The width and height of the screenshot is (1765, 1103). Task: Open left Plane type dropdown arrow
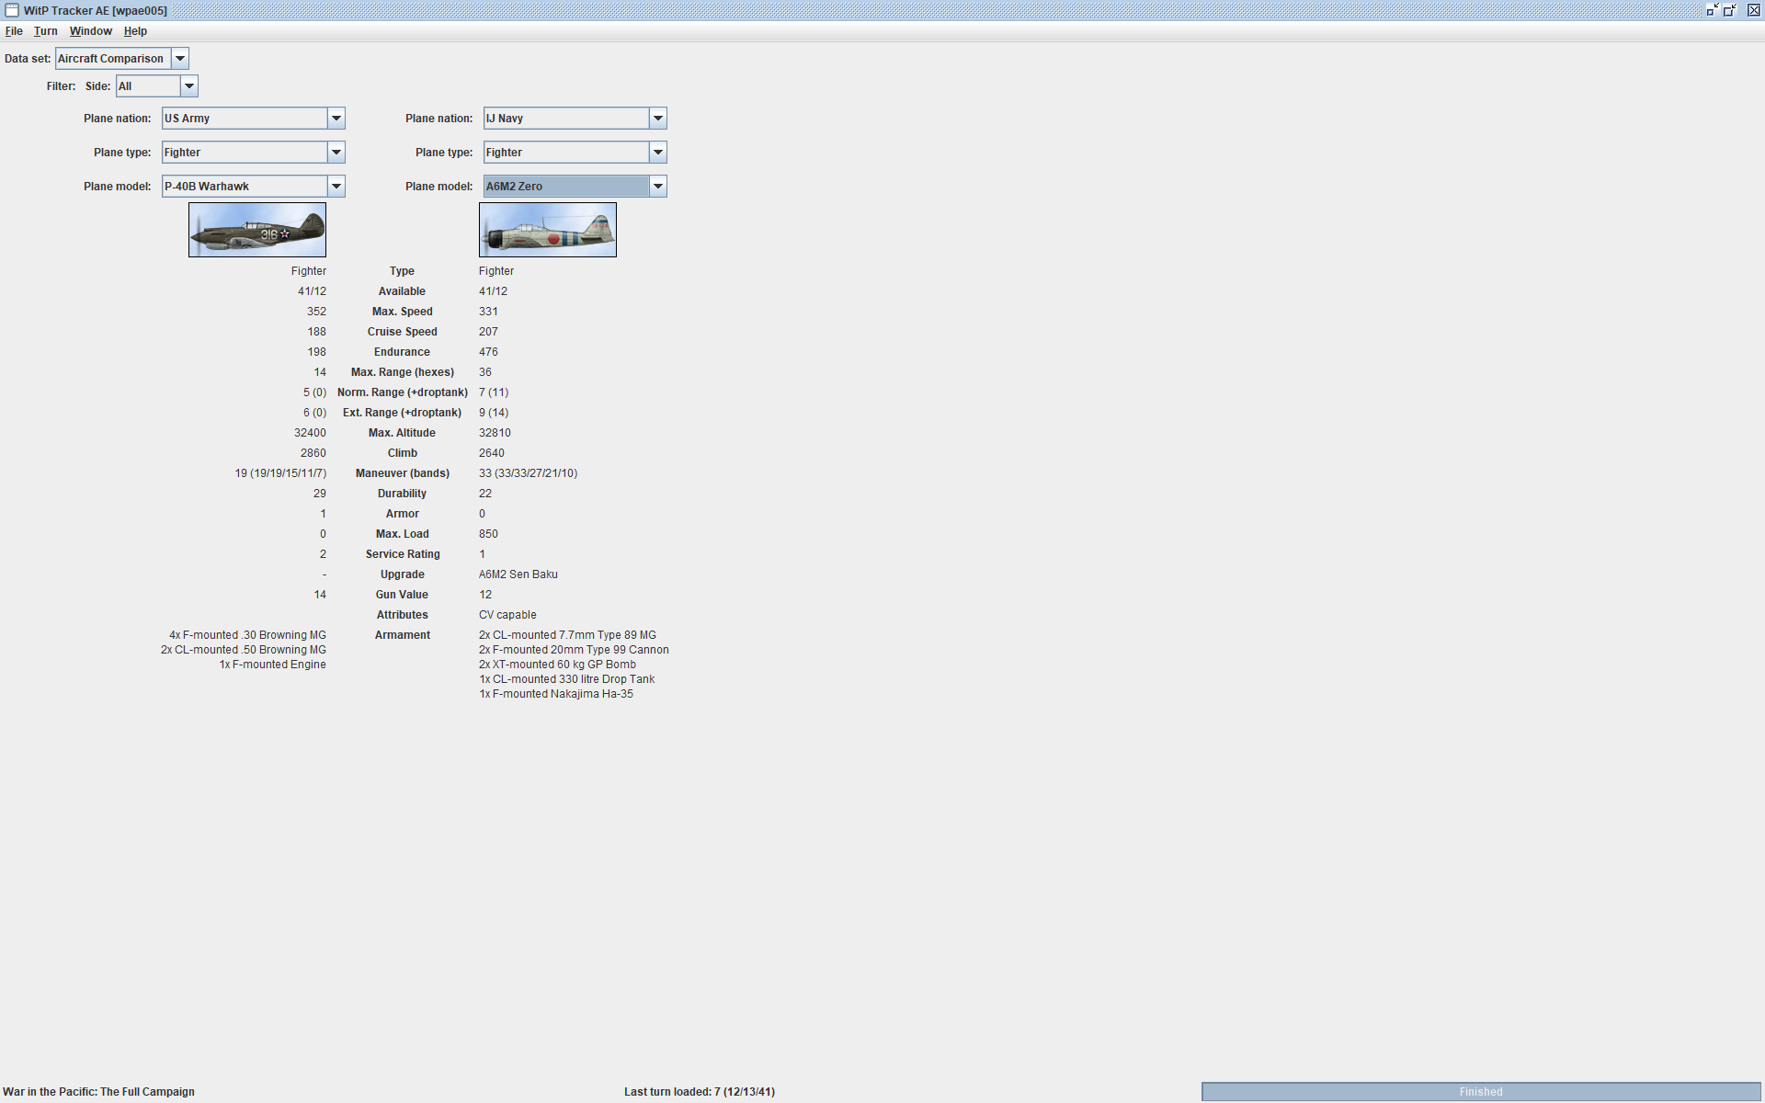coord(336,153)
